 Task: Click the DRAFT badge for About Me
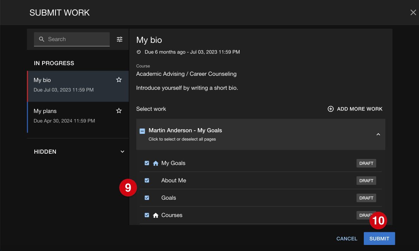(366, 181)
